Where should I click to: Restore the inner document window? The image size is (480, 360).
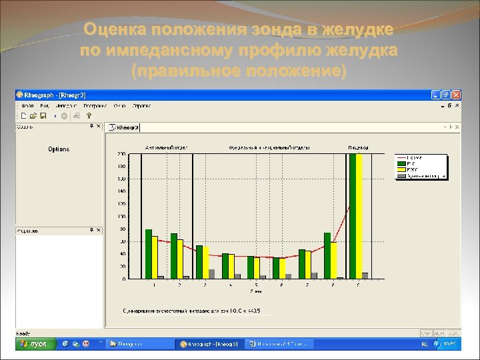click(x=450, y=105)
